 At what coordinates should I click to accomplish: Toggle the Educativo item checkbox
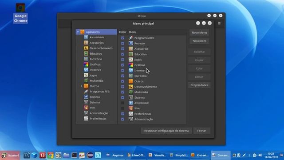point(122,54)
